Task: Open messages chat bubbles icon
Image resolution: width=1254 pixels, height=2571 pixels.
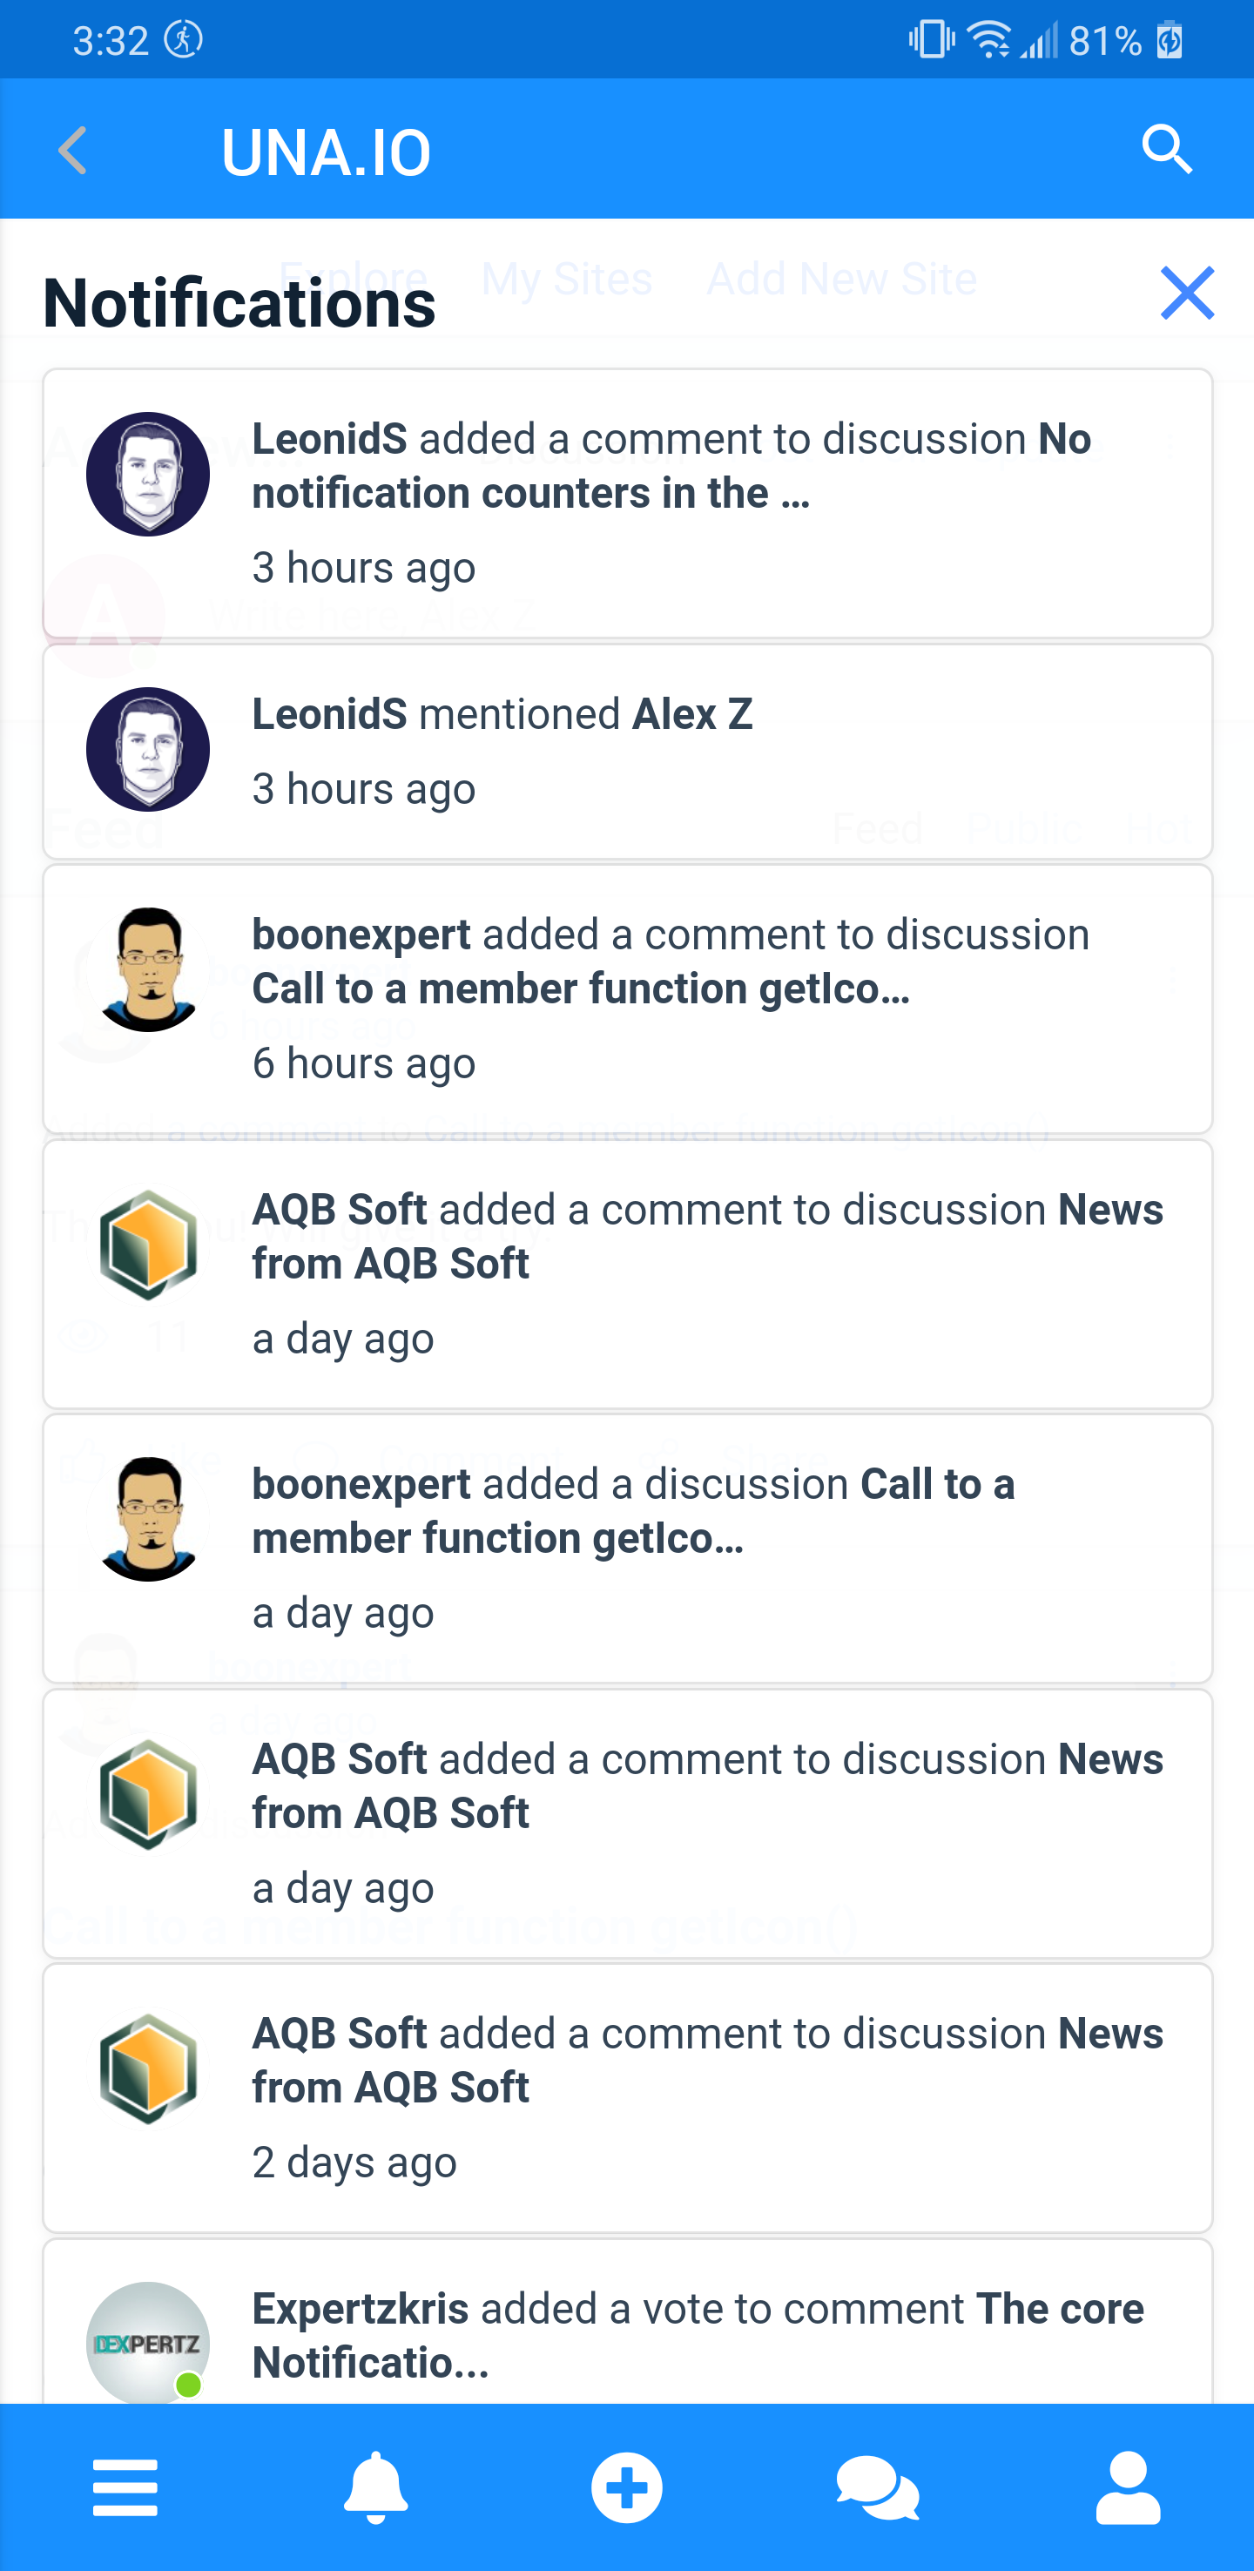Action: point(877,2487)
